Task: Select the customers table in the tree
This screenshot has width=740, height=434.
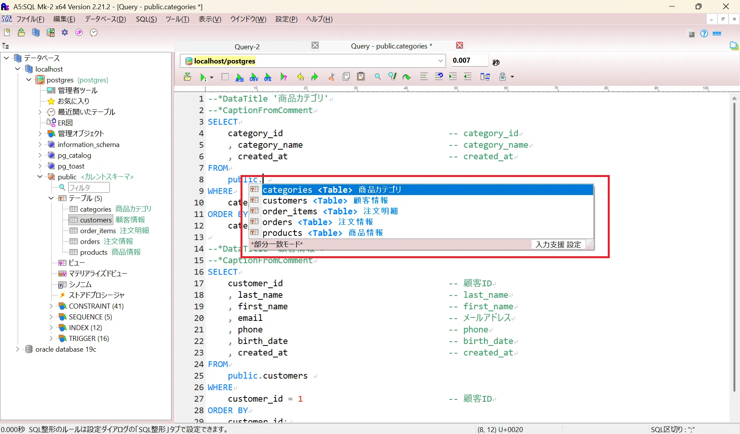Action: [x=96, y=220]
